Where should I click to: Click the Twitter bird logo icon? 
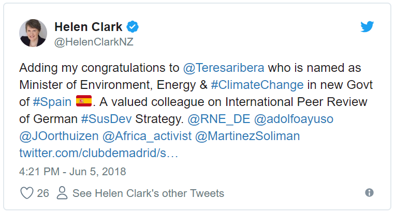pyautogui.click(x=367, y=27)
